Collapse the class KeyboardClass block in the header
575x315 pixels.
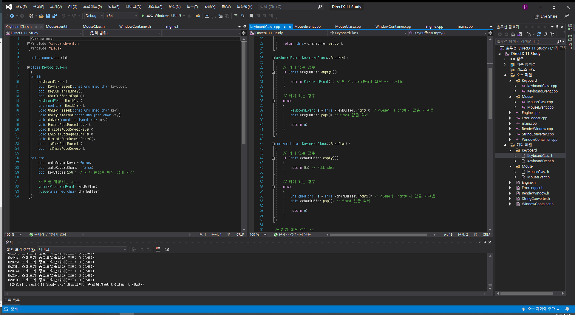(29, 67)
